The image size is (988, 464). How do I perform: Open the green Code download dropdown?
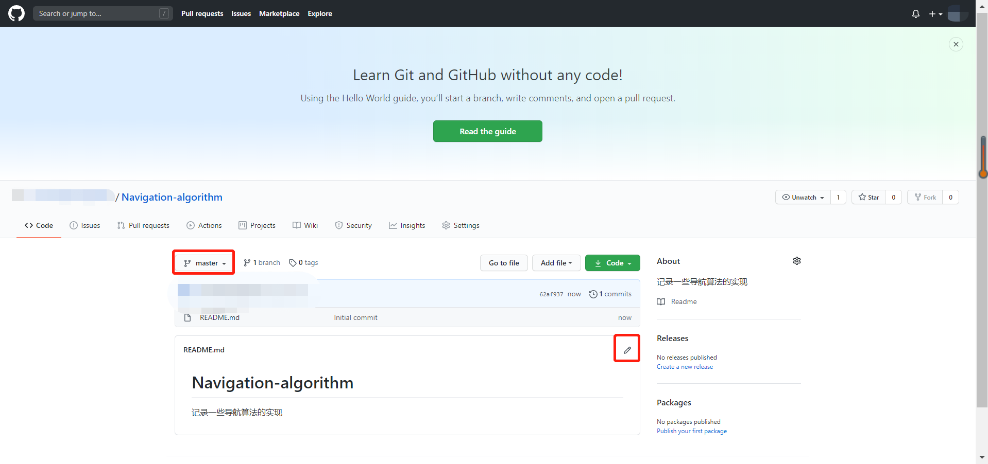point(612,263)
